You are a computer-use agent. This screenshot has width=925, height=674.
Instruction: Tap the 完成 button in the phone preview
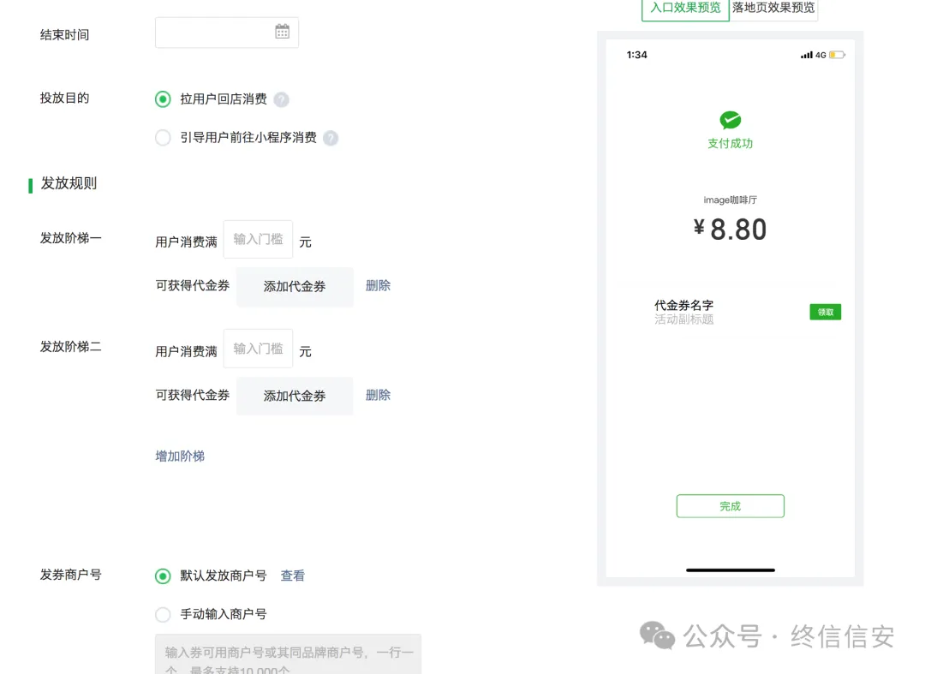pos(730,506)
